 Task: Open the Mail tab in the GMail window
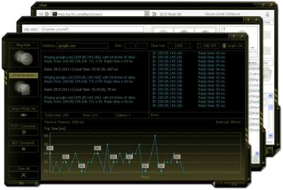[x=267, y=22]
